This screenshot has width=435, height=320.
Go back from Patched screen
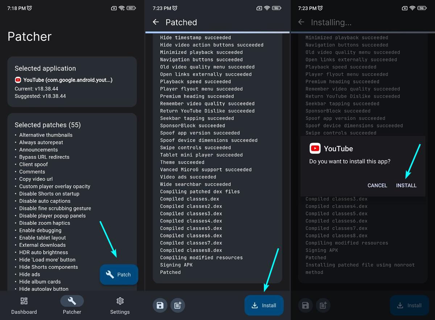(x=156, y=22)
